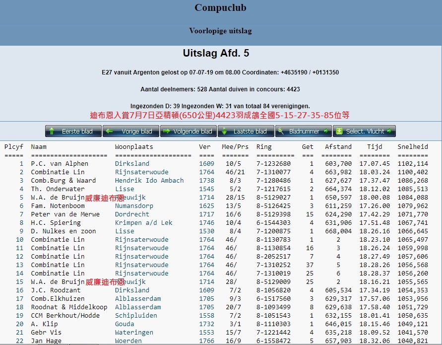Screen dimensions: 442x345
Task: Select name 'Fam. Notenboom'
Action: (x=58, y=206)
